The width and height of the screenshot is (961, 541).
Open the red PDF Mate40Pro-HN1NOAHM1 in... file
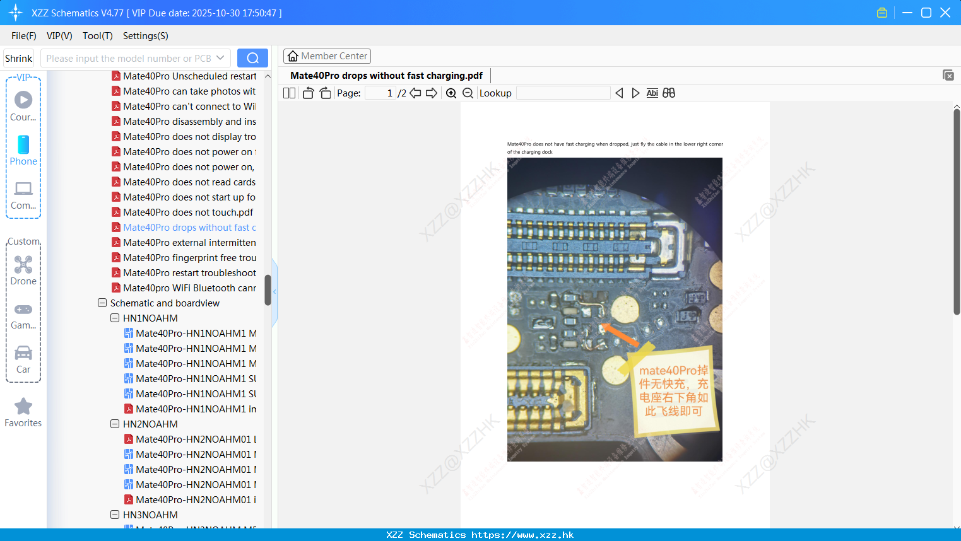[191, 409]
